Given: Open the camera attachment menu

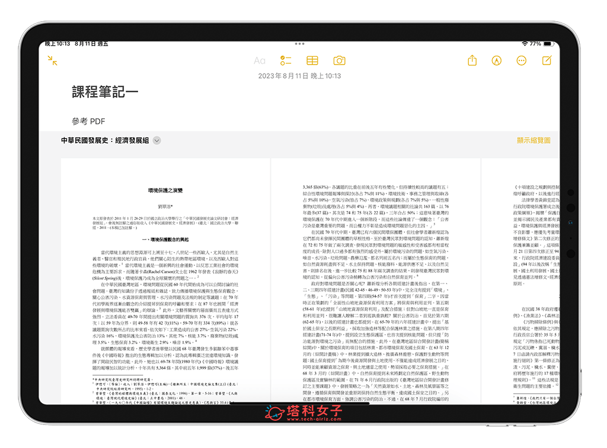Looking at the screenshot, I should pos(339,61).
